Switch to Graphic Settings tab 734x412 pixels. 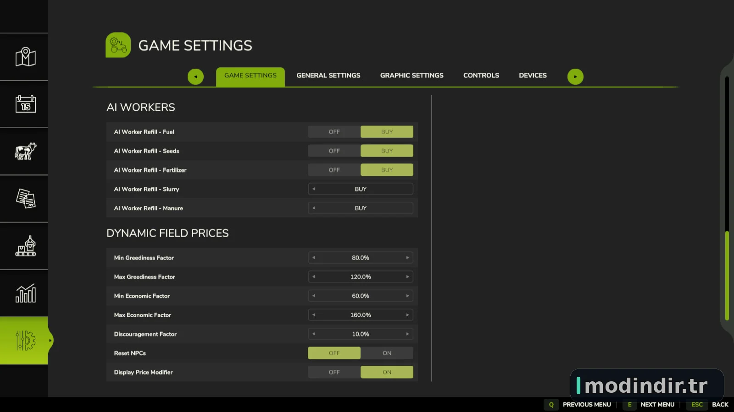pyautogui.click(x=412, y=76)
